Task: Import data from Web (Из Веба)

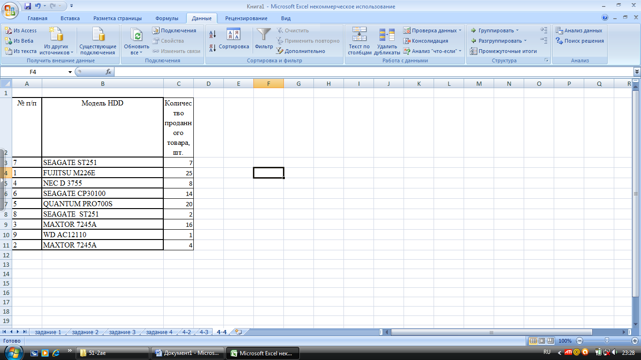Action: coord(19,41)
